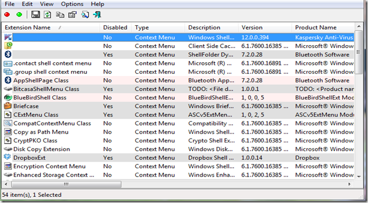The width and height of the screenshot is (368, 203).
Task: Select the "BitcasaShellMenu Class" entry
Action: 46,89
